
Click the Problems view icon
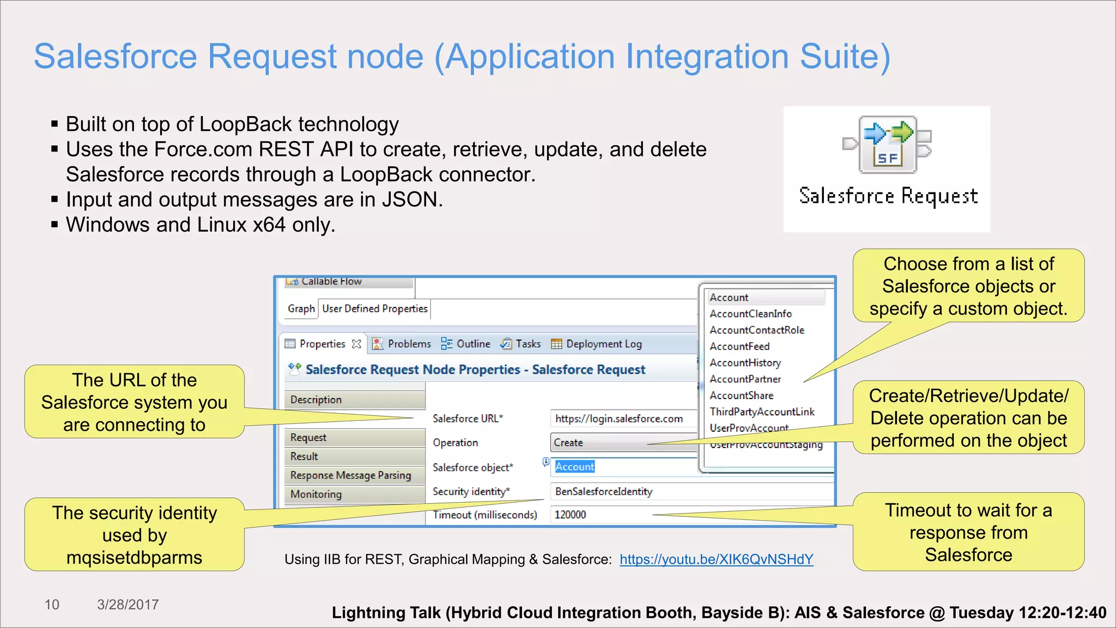click(x=378, y=343)
